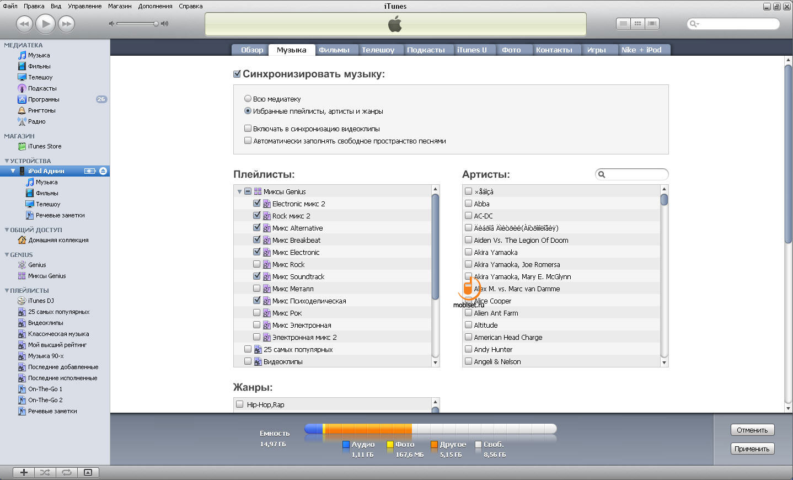Image resolution: width=793 pixels, height=480 pixels.
Task: Toggle shuffle button in bottom bar
Action: [45, 472]
